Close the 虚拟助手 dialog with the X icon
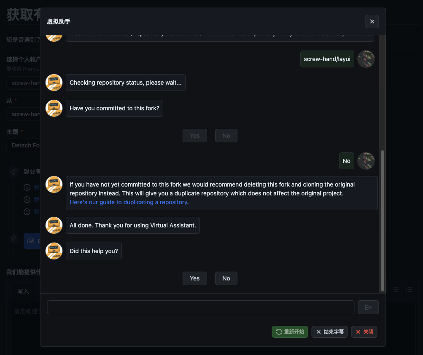The image size is (423, 355). [372, 21]
